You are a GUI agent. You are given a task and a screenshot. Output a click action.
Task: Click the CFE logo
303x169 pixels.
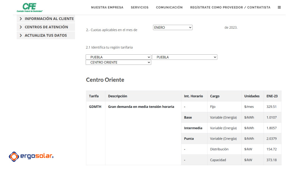coord(30,7)
